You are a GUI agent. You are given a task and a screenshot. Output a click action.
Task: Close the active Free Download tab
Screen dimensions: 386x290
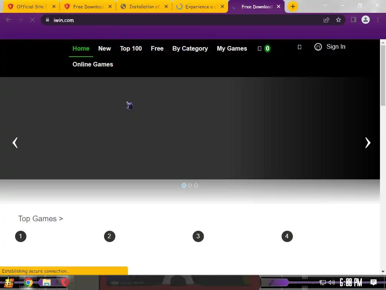point(279,7)
